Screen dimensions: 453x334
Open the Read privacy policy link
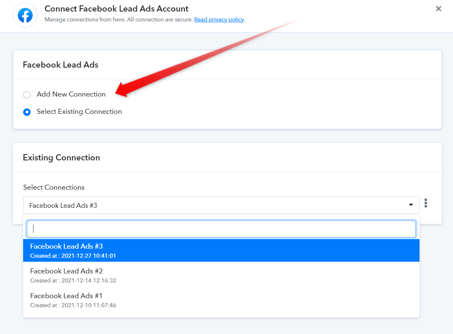(x=219, y=20)
